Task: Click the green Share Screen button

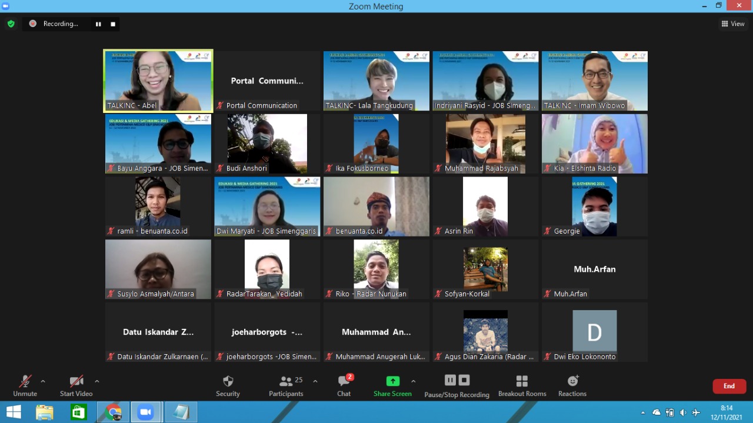Action: pos(392,386)
